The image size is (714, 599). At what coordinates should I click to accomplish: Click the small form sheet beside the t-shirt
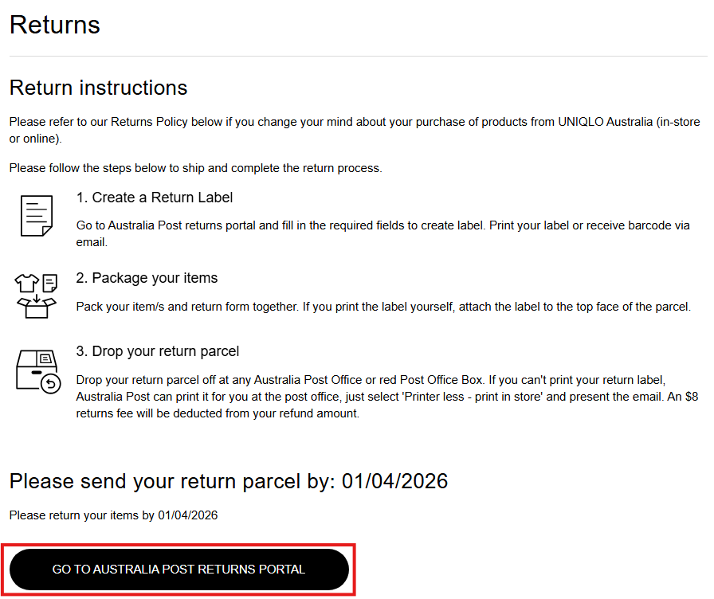[50, 282]
